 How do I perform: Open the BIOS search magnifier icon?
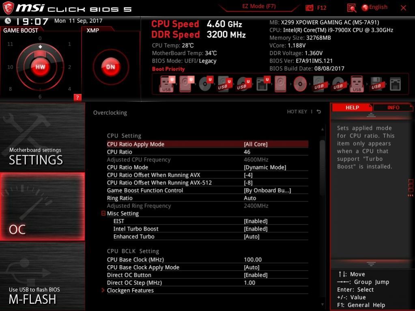coord(351,8)
